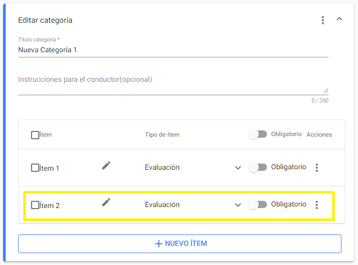Tick the checkbox next to Ítem 2
This screenshot has height=265, width=358.
[35, 205]
